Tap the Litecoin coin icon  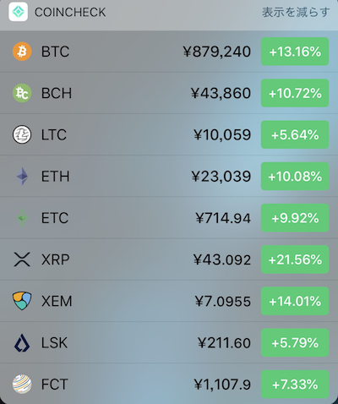(x=22, y=134)
